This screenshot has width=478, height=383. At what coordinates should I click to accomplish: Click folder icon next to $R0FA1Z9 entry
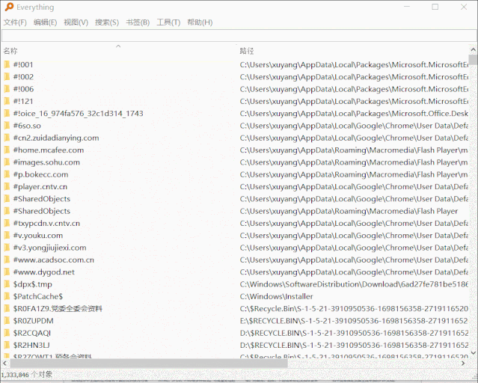(7, 309)
